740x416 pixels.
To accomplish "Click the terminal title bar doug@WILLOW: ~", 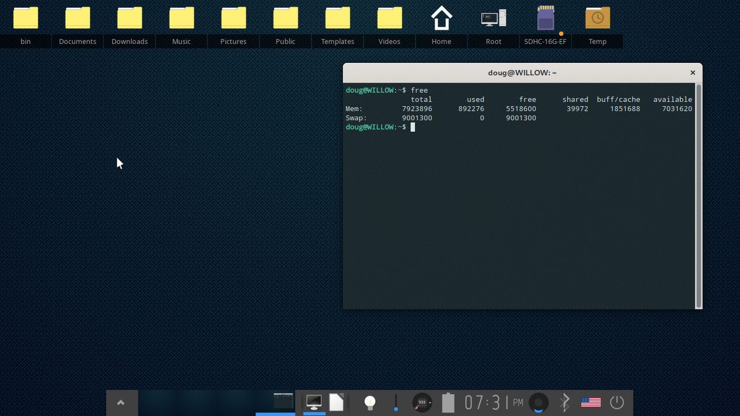I will point(522,73).
